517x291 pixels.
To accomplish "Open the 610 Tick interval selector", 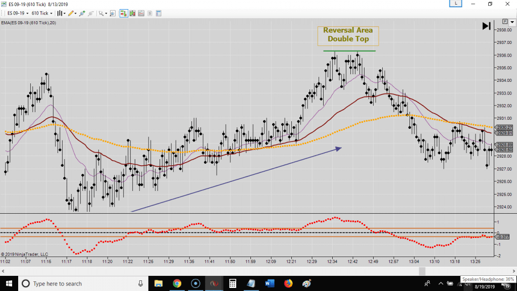I will (x=42, y=13).
